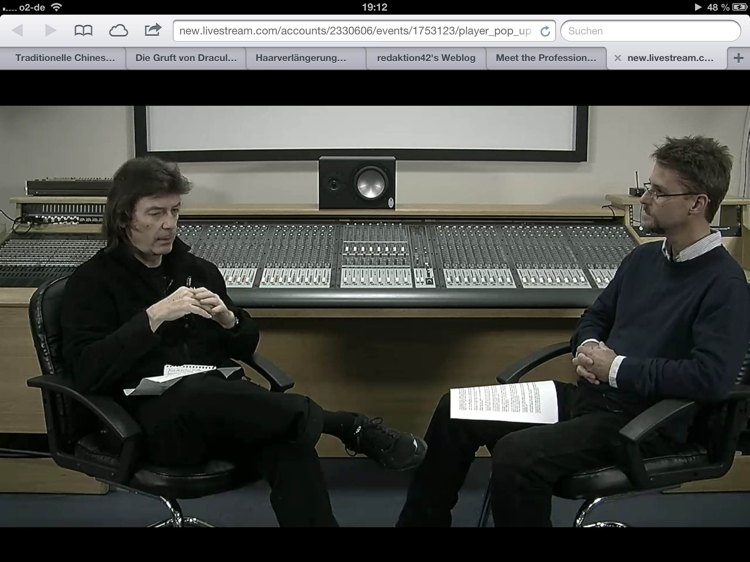The height and width of the screenshot is (562, 750).
Task: Tap the Wi-Fi status icon
Action: click(x=56, y=7)
